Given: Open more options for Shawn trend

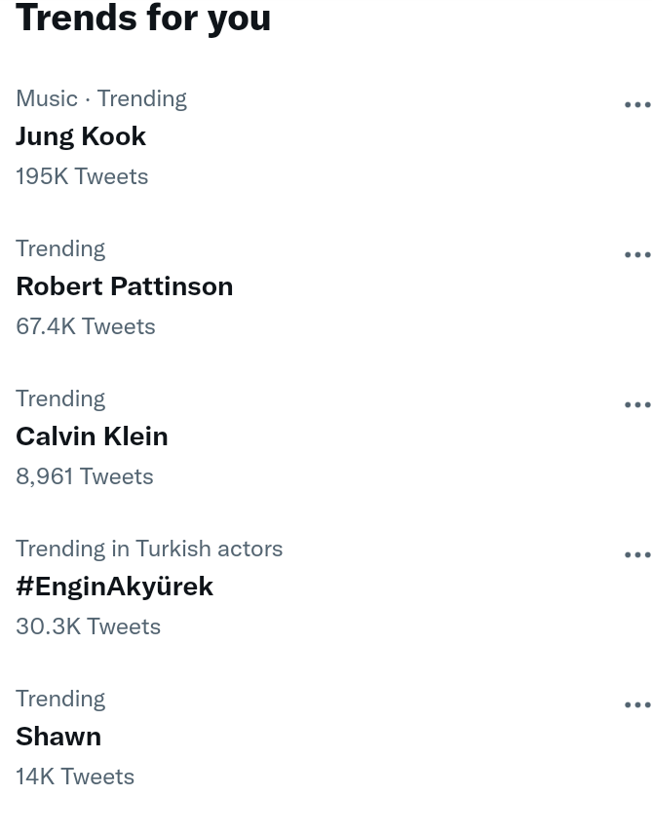Looking at the screenshot, I should [637, 704].
